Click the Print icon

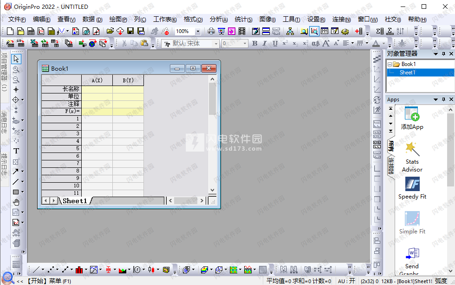click(211, 31)
